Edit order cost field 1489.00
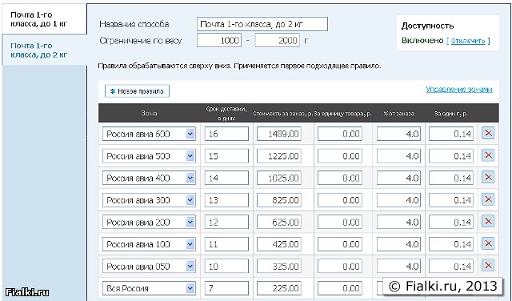 click(x=279, y=134)
